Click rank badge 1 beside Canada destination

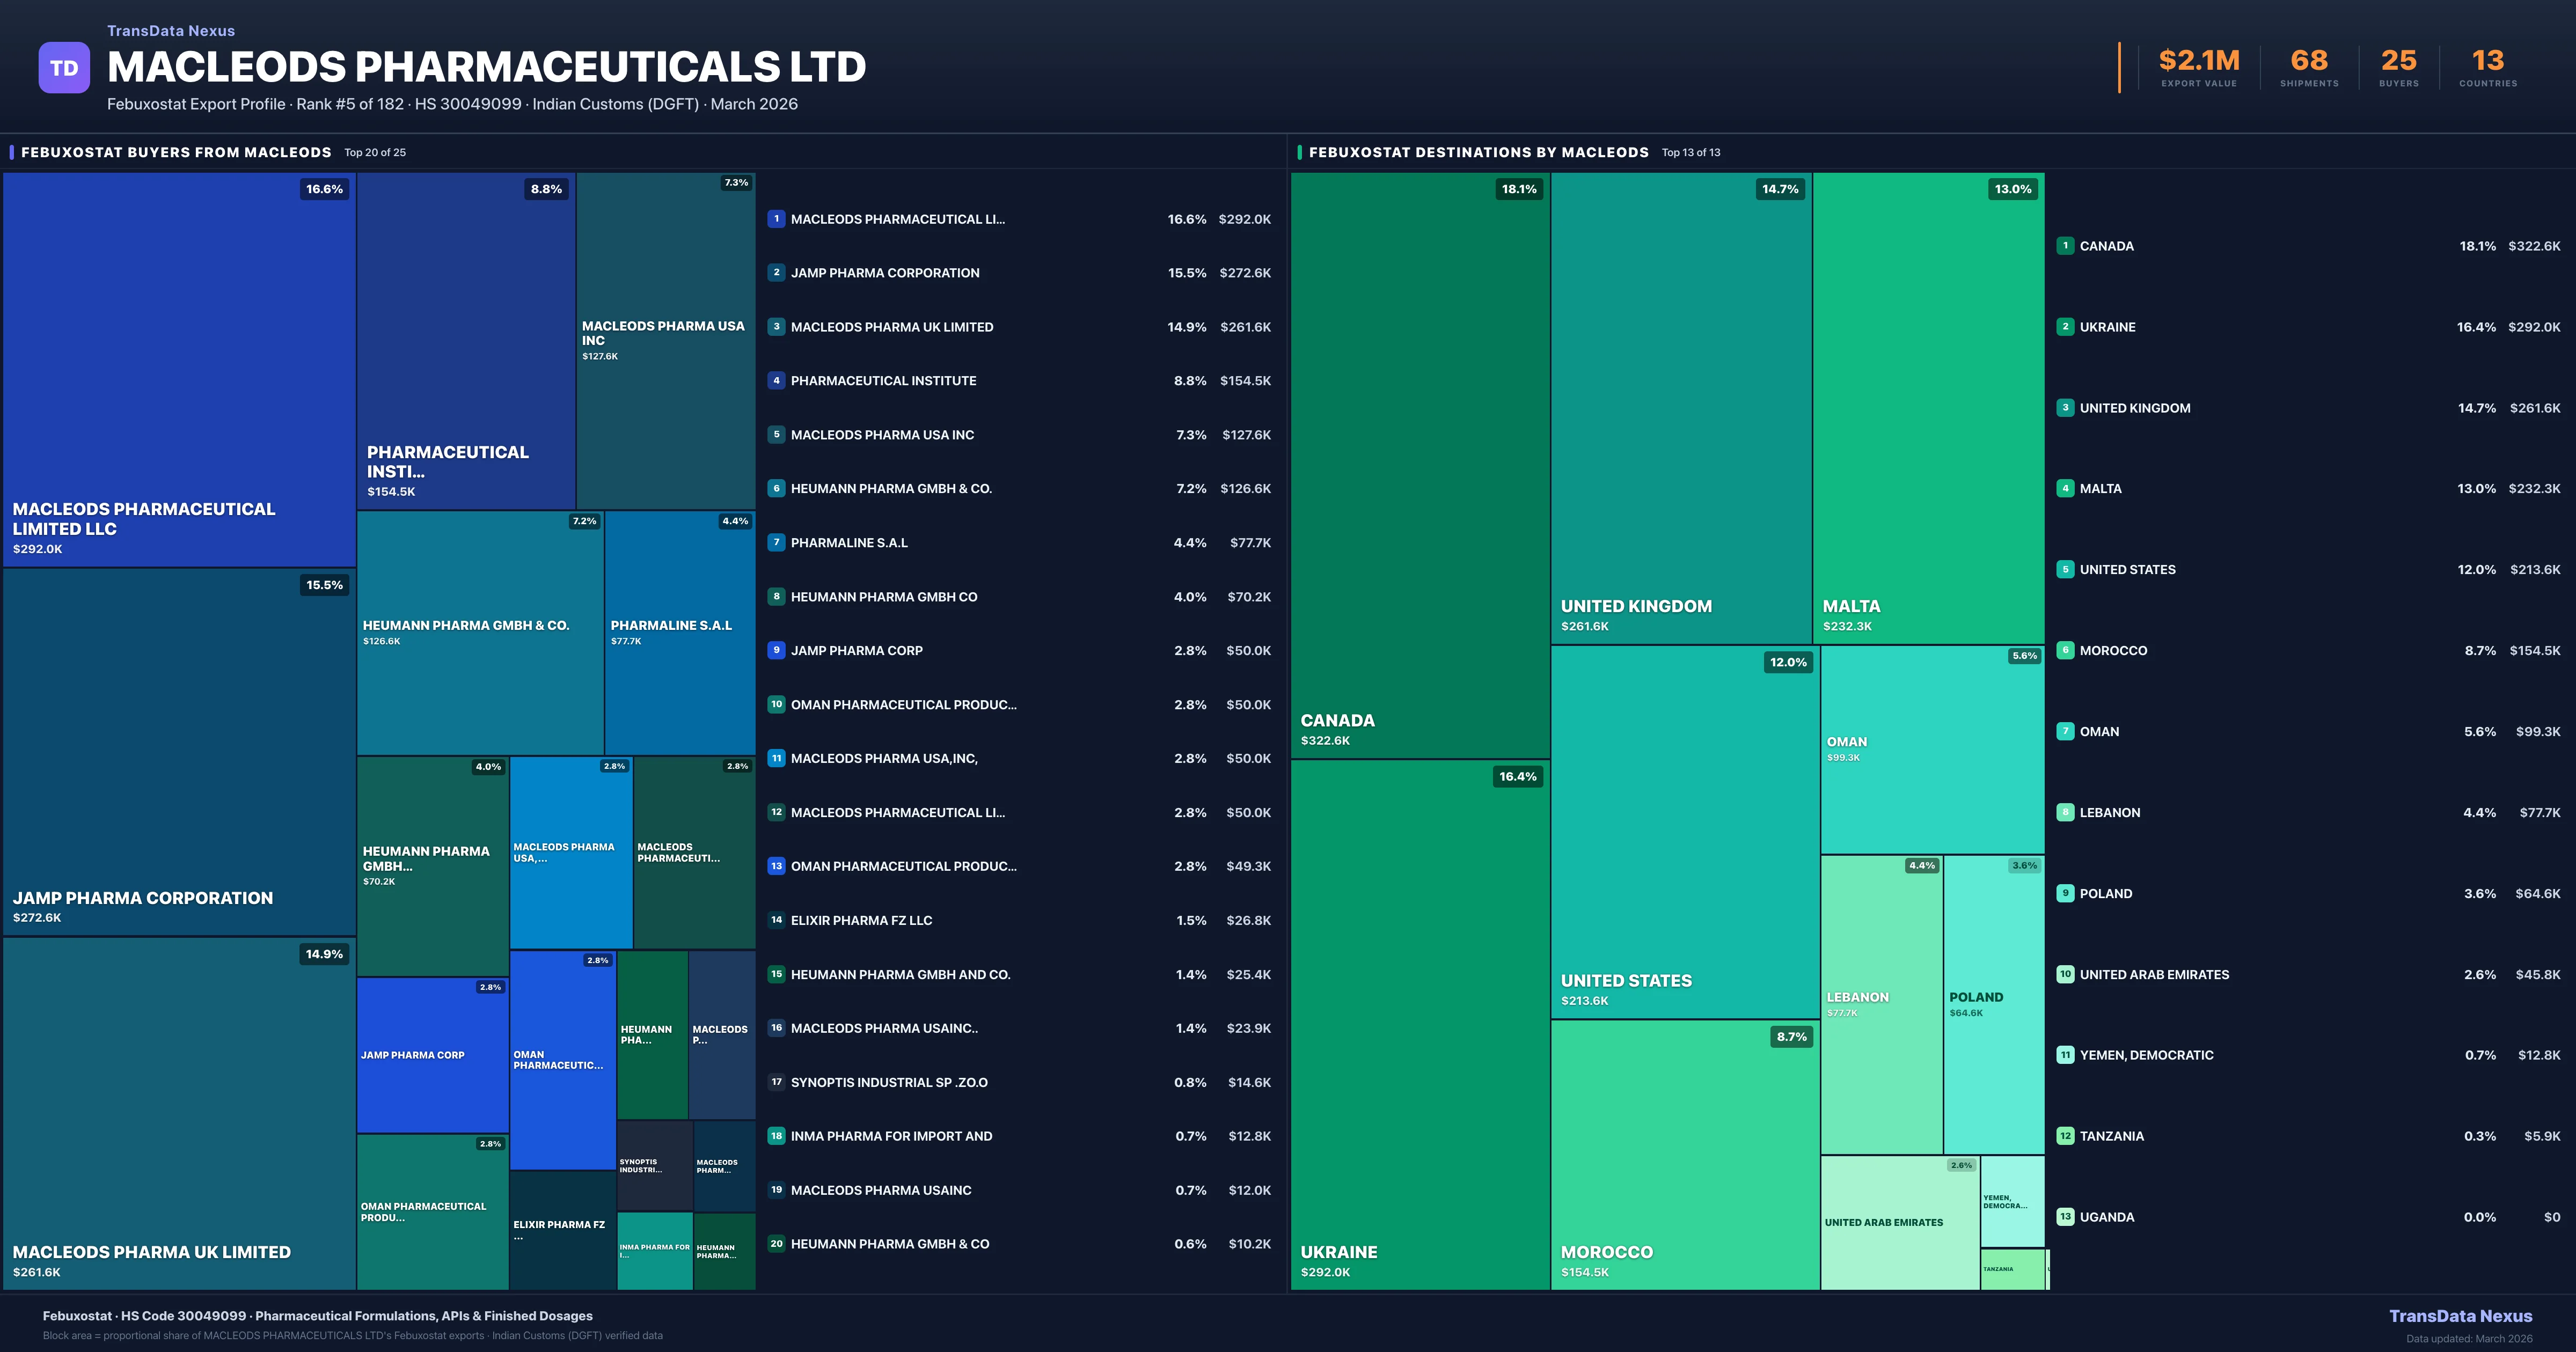point(2065,246)
